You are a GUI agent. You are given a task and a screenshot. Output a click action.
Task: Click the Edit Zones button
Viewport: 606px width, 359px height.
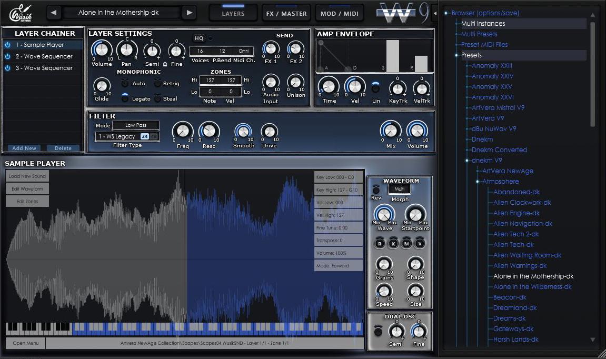[x=27, y=201]
